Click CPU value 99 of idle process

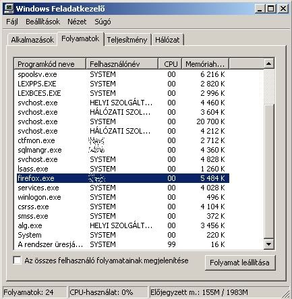click(x=171, y=244)
